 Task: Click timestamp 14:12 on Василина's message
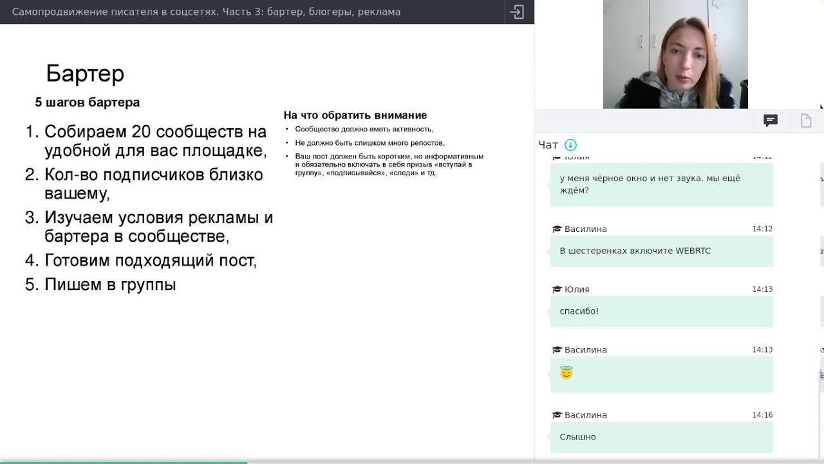pos(762,229)
